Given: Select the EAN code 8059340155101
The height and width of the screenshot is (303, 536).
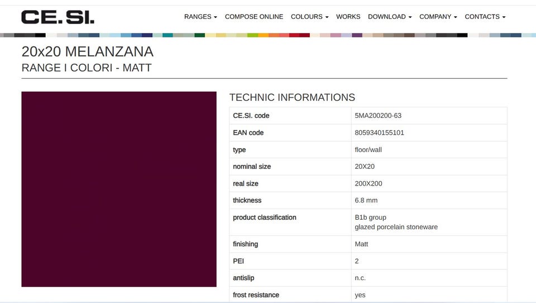Looking at the screenshot, I should pos(380,133).
